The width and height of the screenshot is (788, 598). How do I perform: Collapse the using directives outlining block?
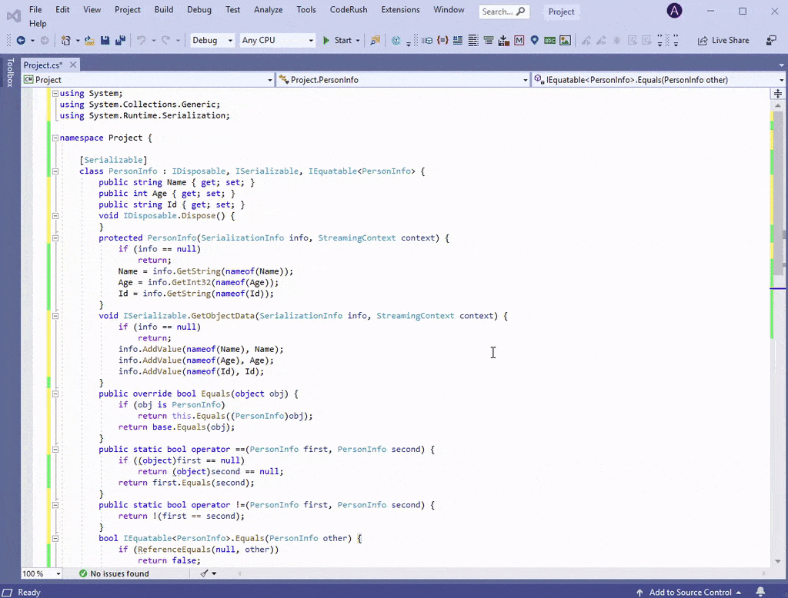55,93
